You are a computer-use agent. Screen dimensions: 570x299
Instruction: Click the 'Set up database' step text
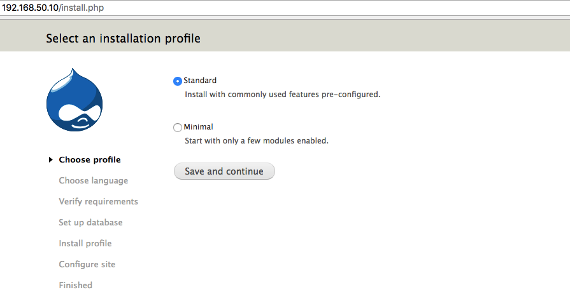(x=90, y=223)
